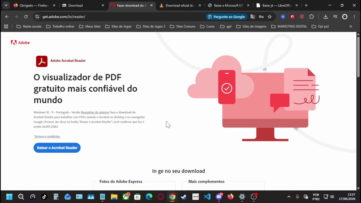Switch to the Baixe já LibreOffice tab
361x203 pixels.
(278, 5)
